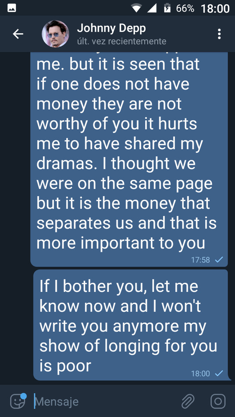235x417 pixels.
Task: Select the message about money separating us
Action: tap(129, 159)
